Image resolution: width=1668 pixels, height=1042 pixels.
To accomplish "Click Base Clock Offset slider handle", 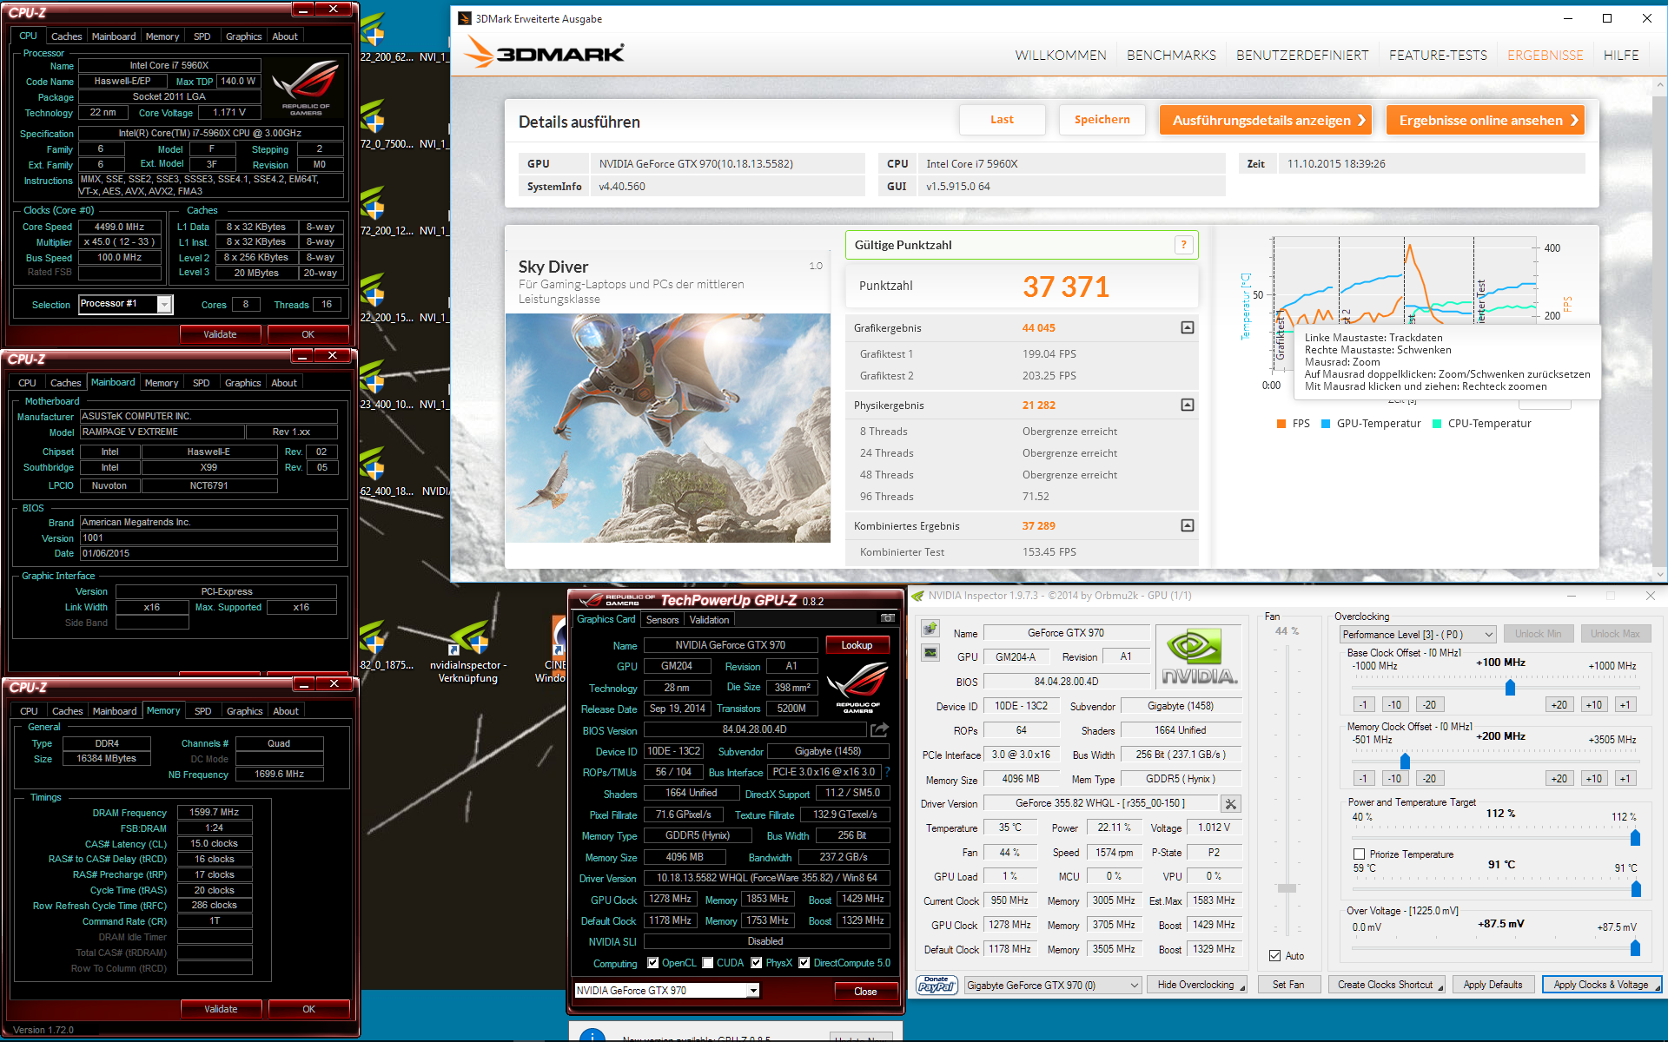I will click(x=1510, y=688).
